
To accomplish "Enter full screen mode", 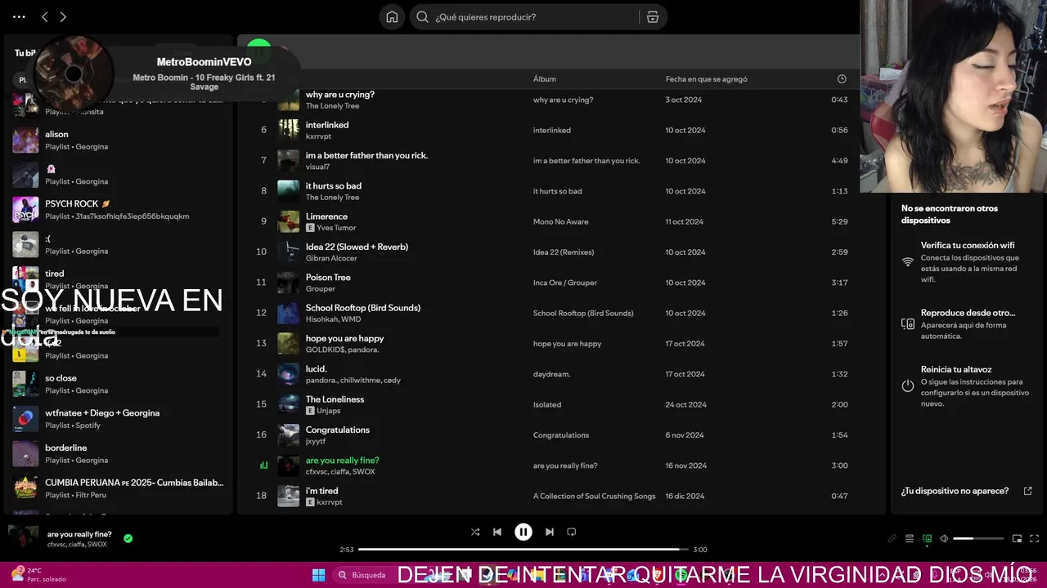I will (x=1035, y=538).
